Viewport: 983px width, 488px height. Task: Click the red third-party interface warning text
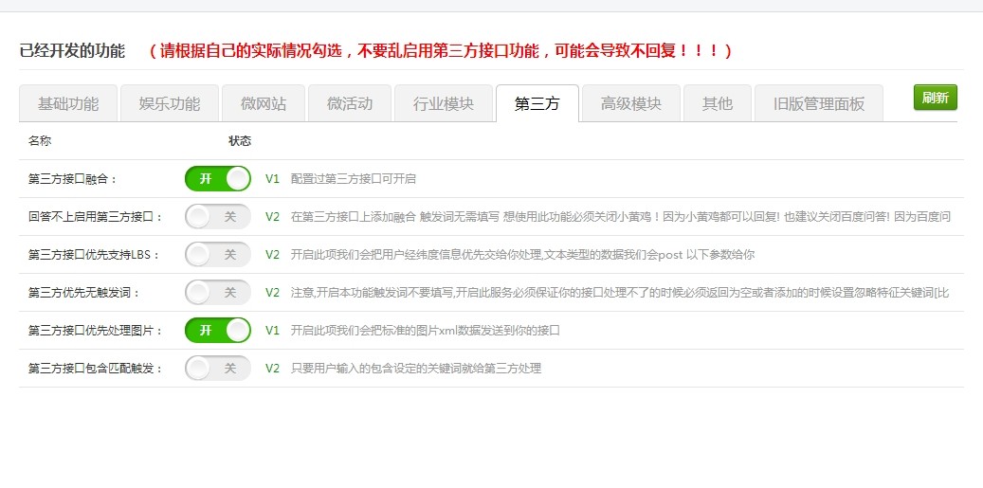point(441,50)
